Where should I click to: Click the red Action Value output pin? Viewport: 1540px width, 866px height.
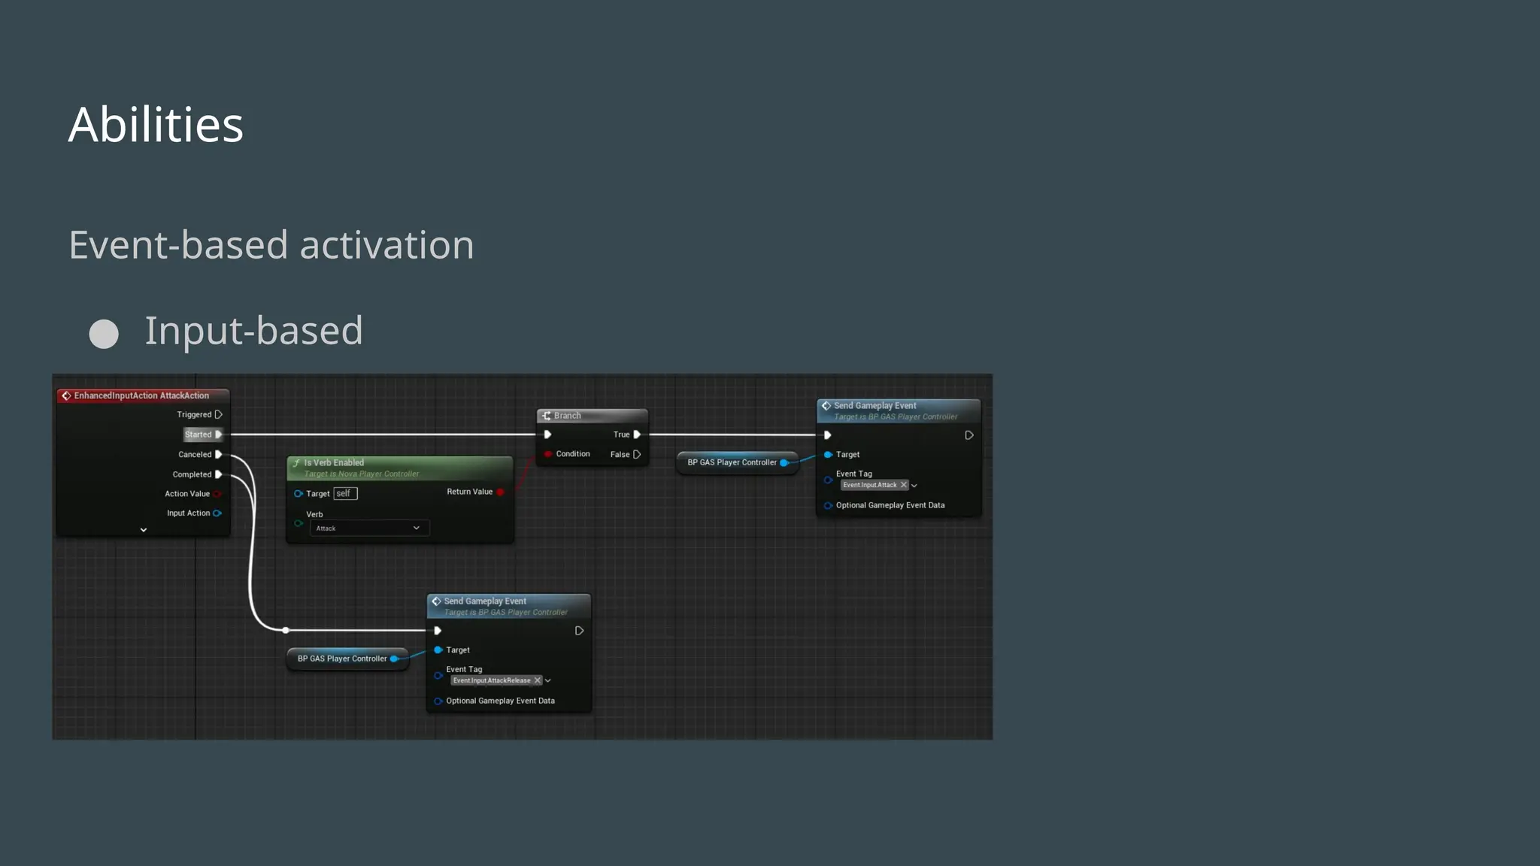(x=217, y=494)
